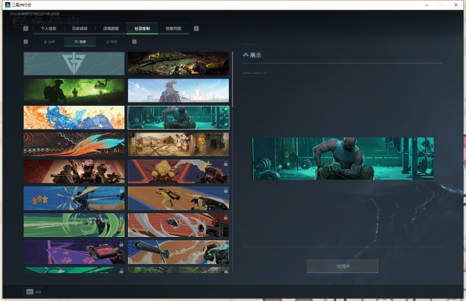Viewport: 466px width, 301px height.
Task: Click previous-tab key icon left of 个人信息
Action: (x=26, y=29)
